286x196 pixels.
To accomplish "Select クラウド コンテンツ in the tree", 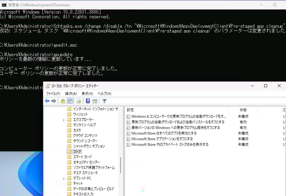I will pyautogui.click(x=85, y=136).
